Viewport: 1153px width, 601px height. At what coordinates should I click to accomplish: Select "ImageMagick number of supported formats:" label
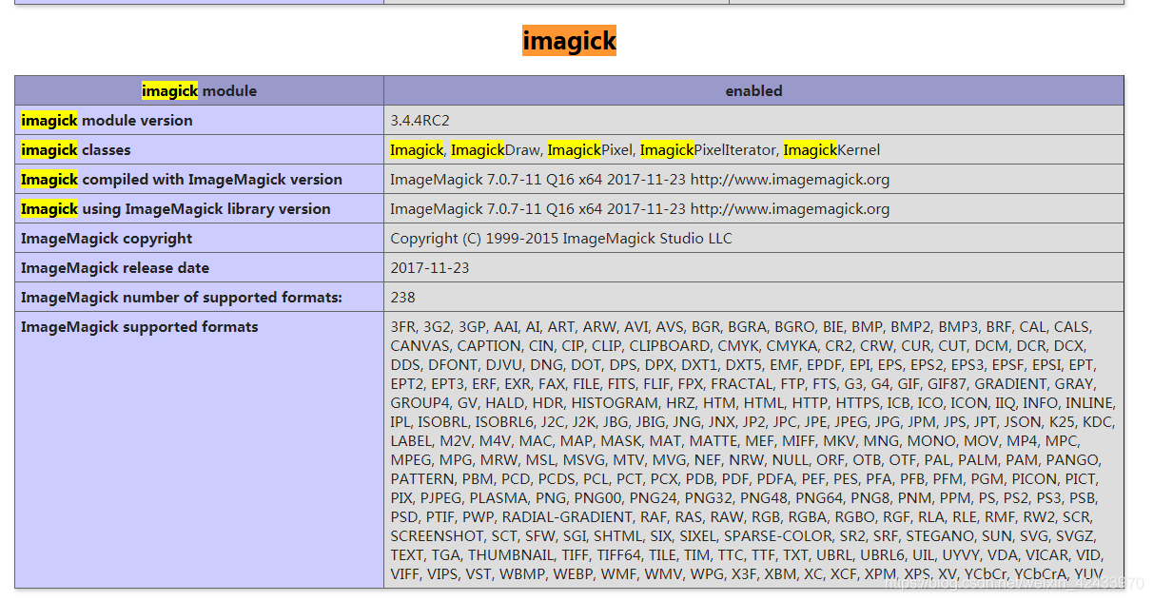click(x=182, y=298)
